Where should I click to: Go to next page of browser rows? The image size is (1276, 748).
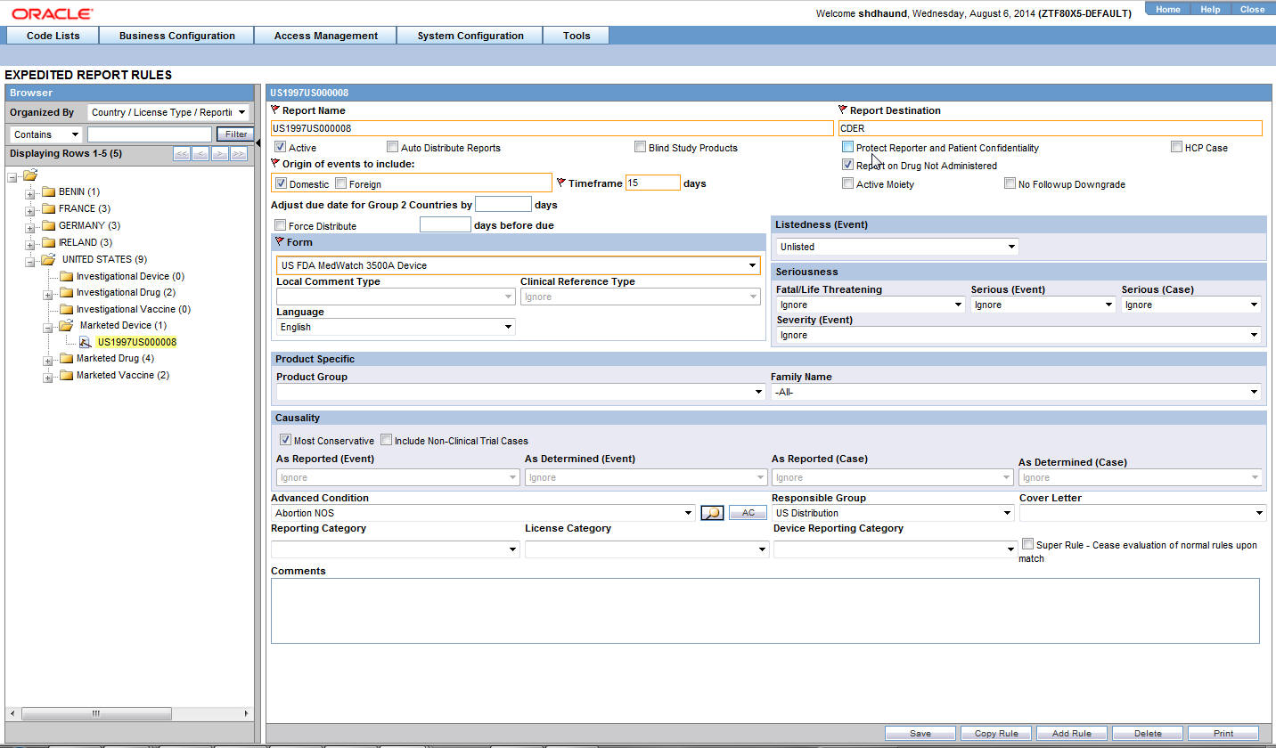click(219, 154)
